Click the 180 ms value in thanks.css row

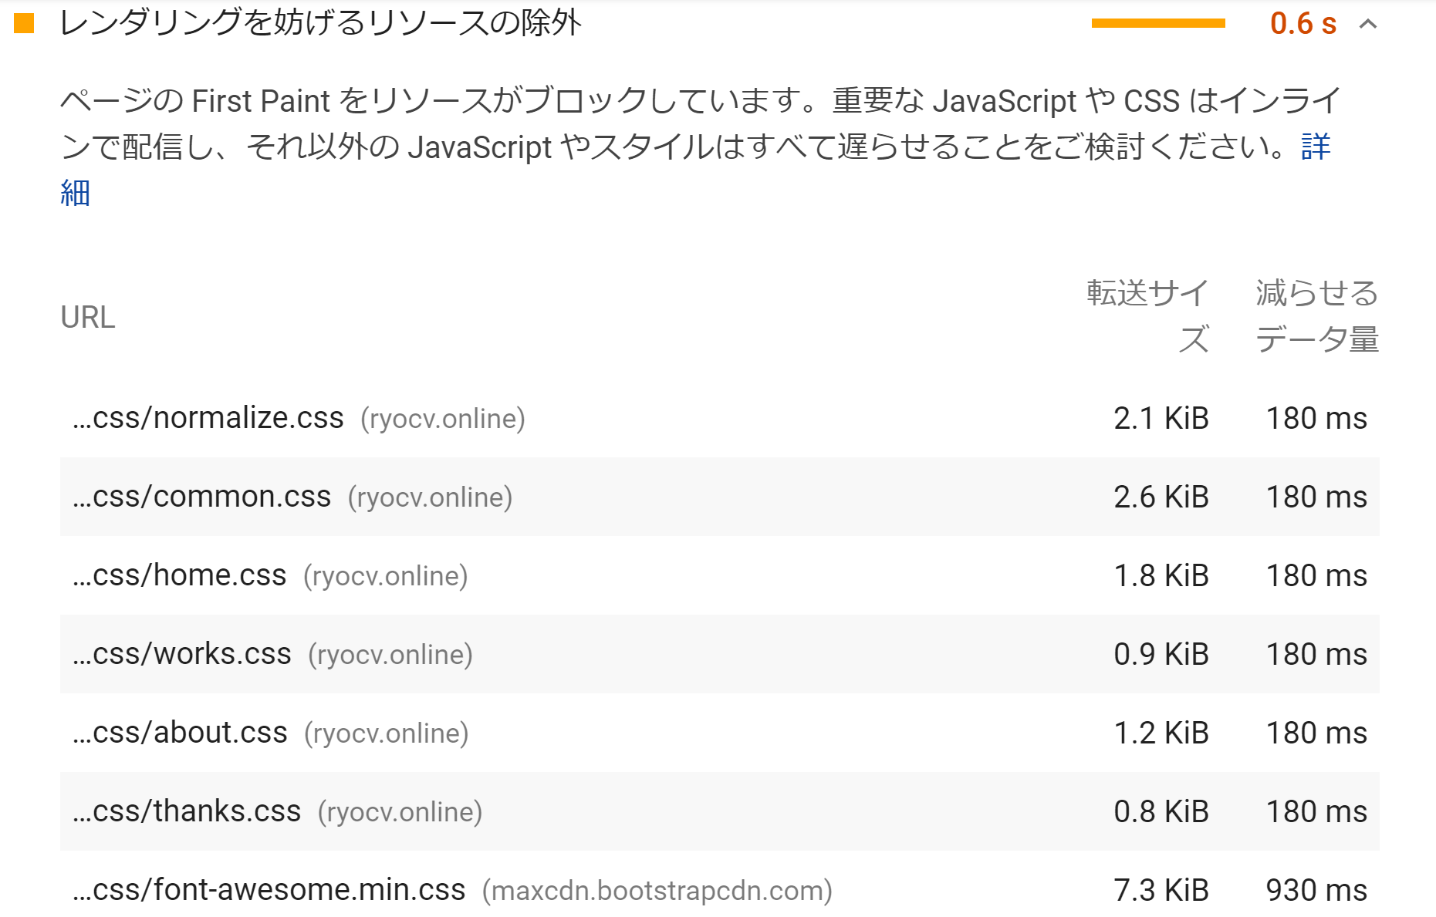(x=1317, y=811)
